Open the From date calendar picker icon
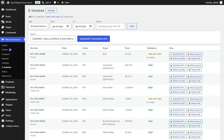The height and width of the screenshot is (140, 224). point(68,26)
